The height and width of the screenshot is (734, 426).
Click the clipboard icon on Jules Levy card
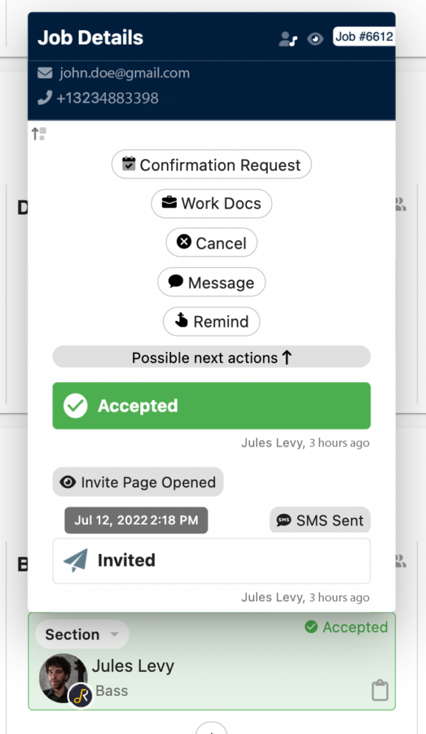[379, 690]
